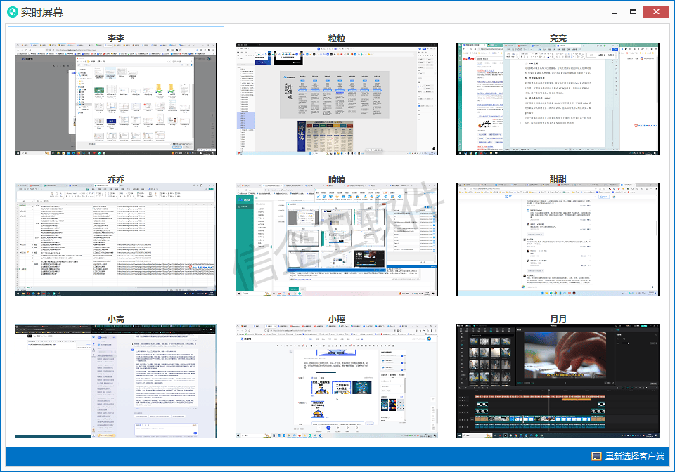Click the monitor icon beside 重新选择客户端
This screenshot has width=675, height=472.
click(597, 457)
